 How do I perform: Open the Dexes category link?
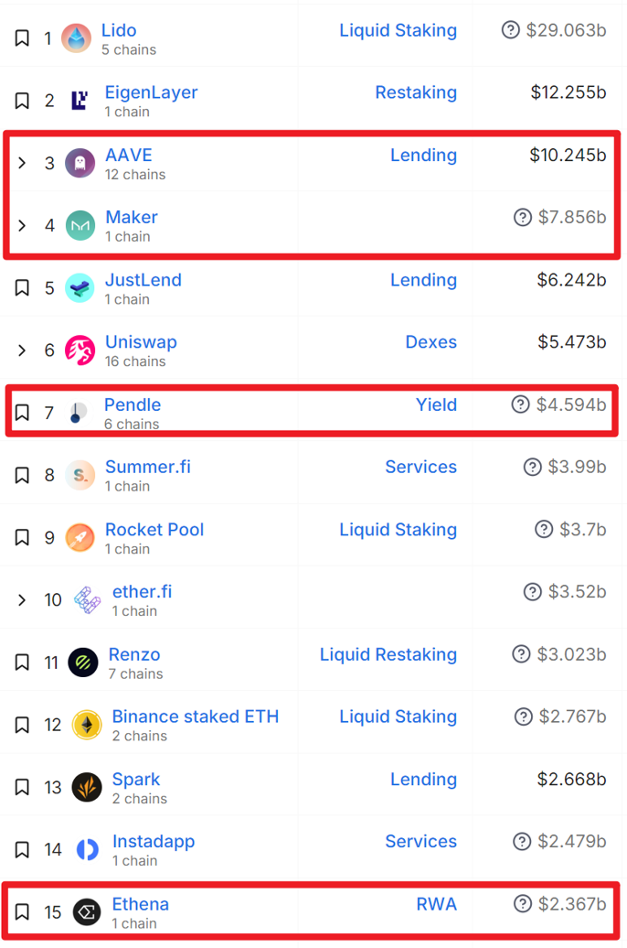pos(430,342)
